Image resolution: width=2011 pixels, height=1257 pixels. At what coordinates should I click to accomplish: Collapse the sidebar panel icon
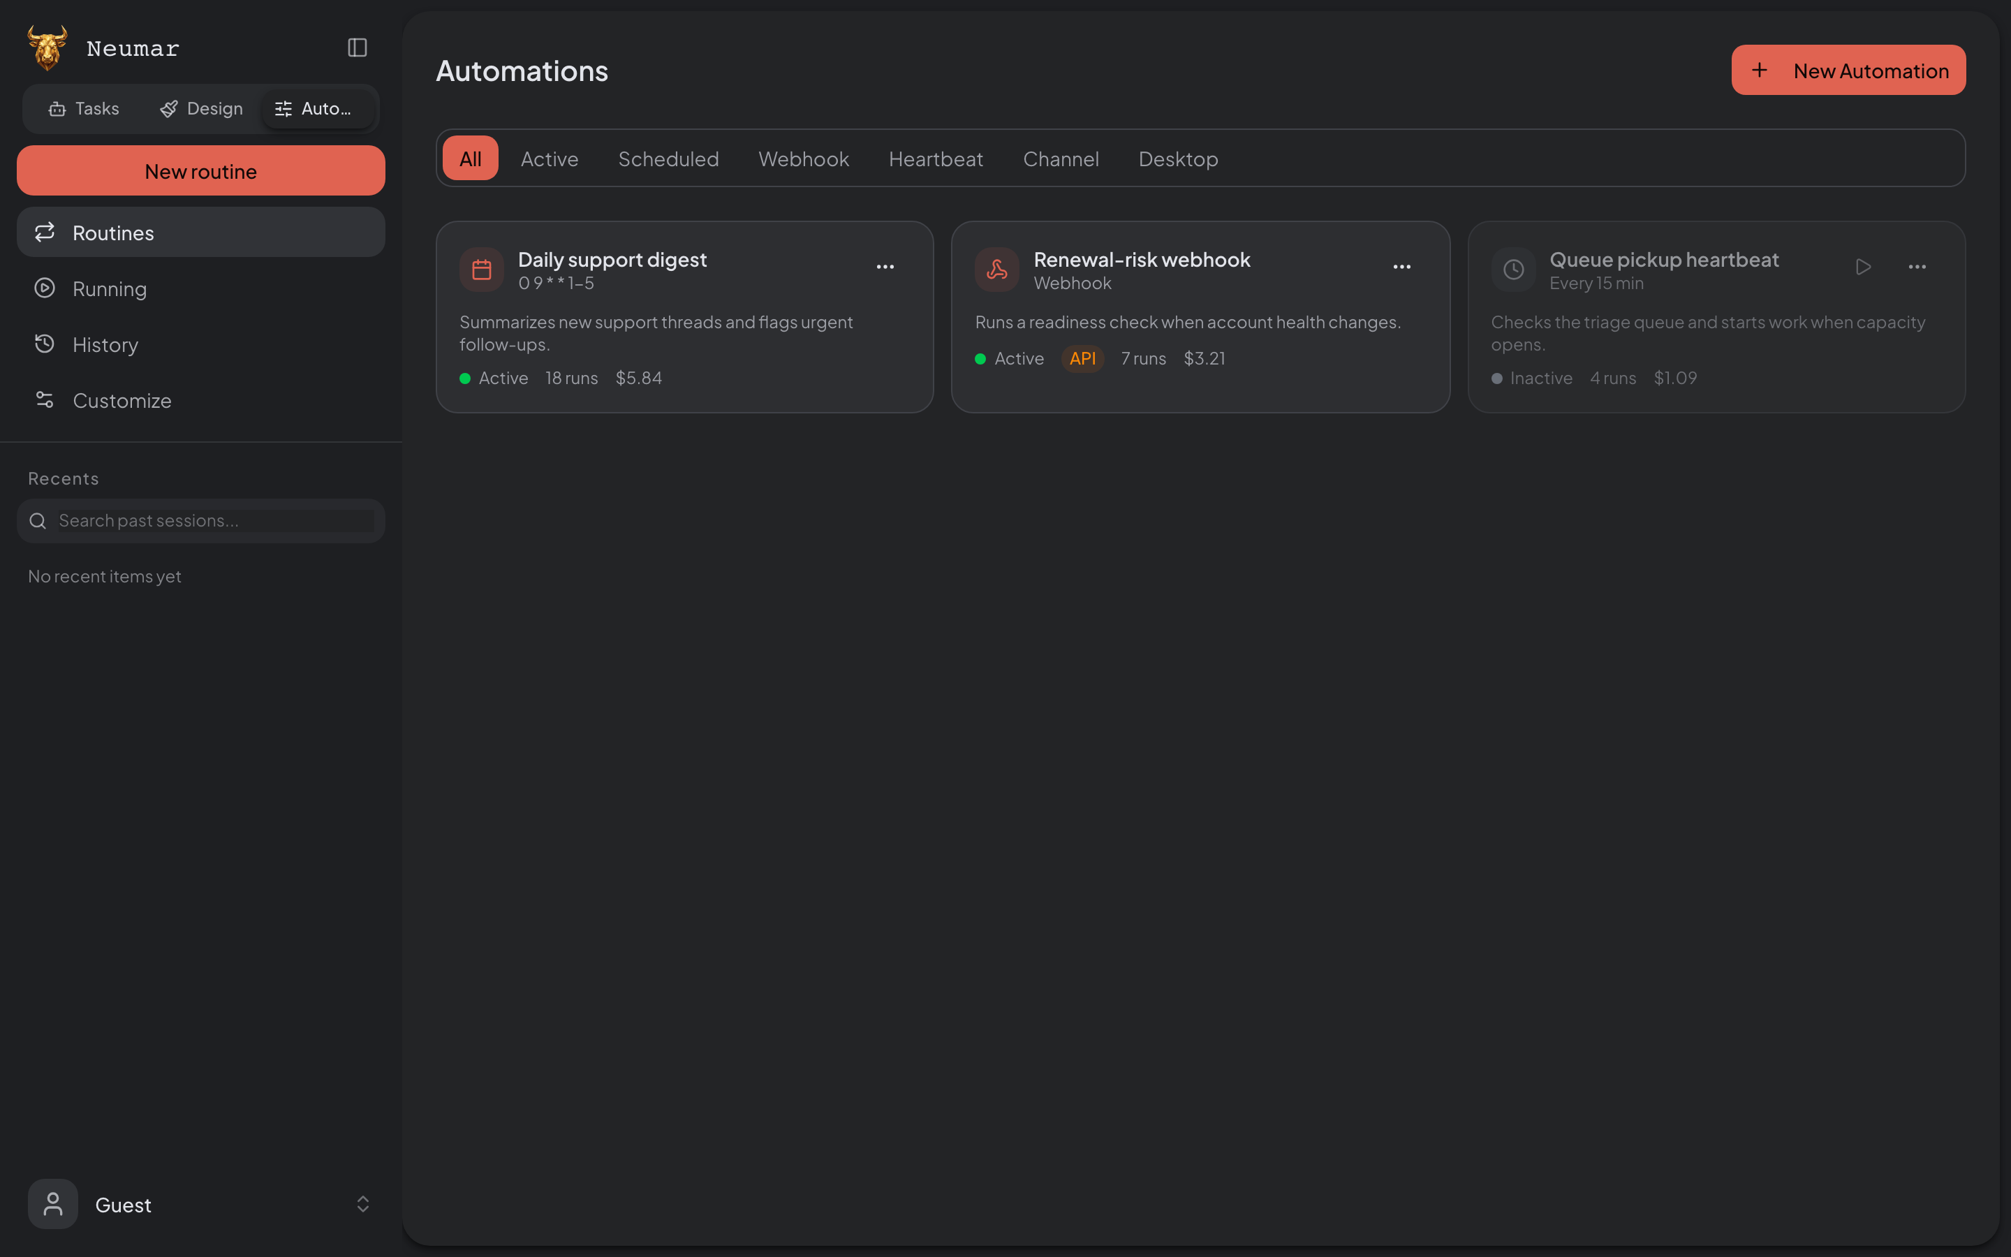pyautogui.click(x=358, y=47)
